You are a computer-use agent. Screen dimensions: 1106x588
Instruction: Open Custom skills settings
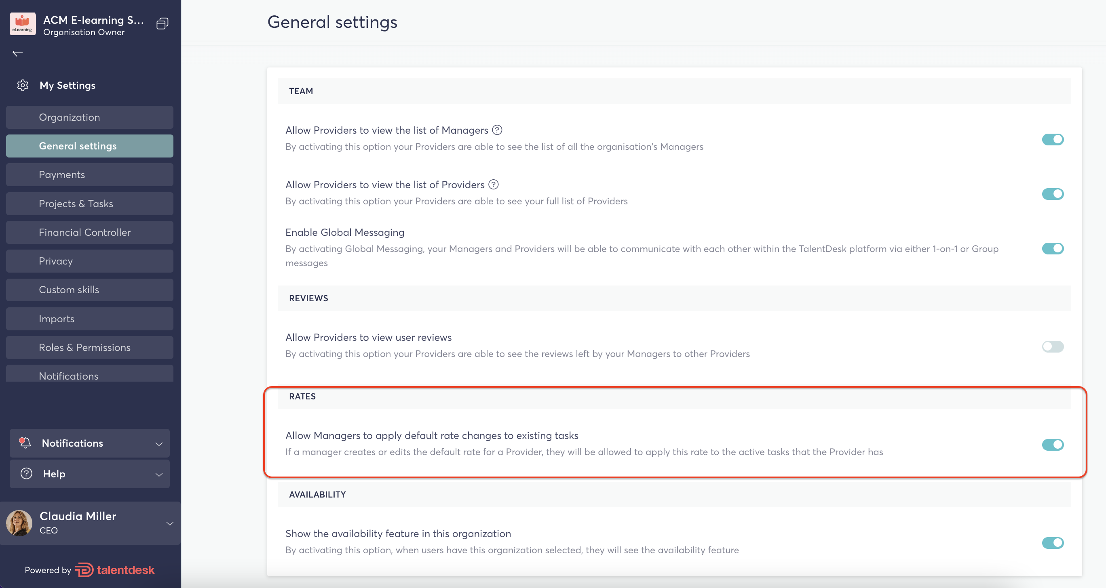[90, 290]
